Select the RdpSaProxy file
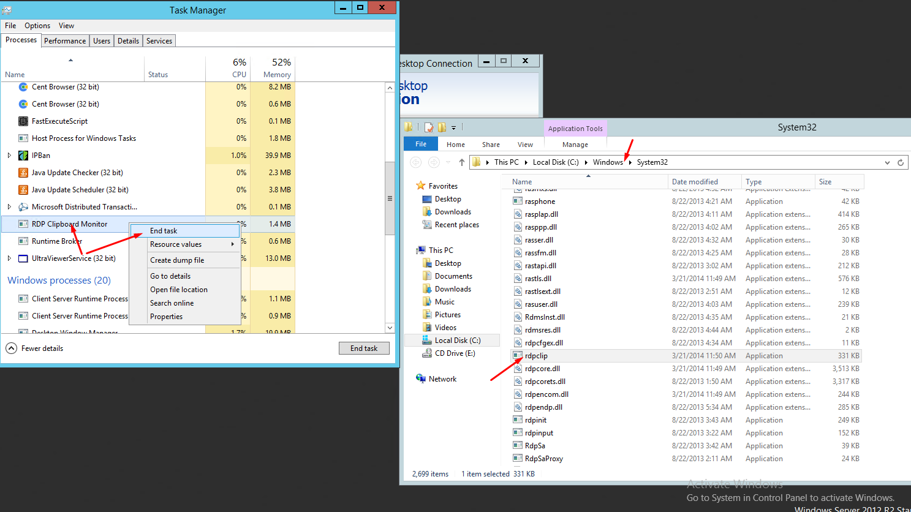Screen dimensions: 911x512 click(543, 459)
